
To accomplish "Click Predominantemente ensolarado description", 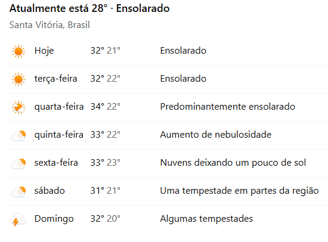I will pos(228,107).
